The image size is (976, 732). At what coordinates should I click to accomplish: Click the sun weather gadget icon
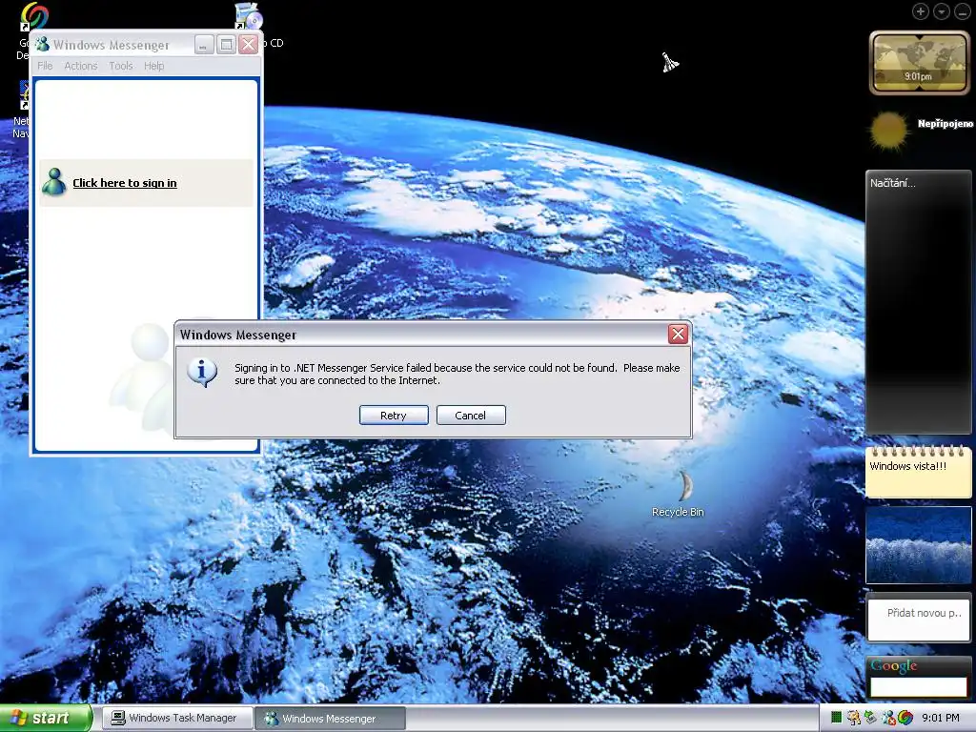[889, 131]
